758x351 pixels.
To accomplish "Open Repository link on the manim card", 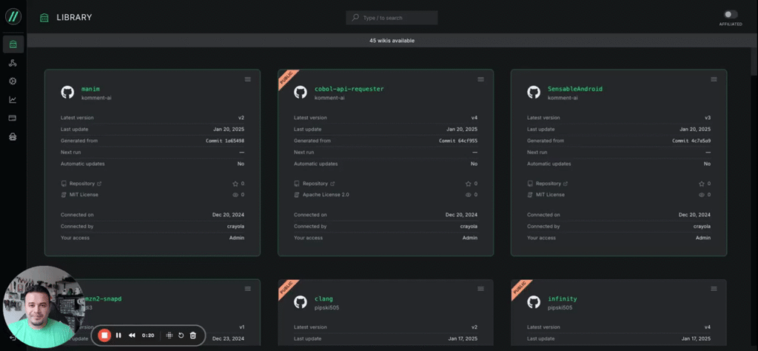I will [x=81, y=184].
